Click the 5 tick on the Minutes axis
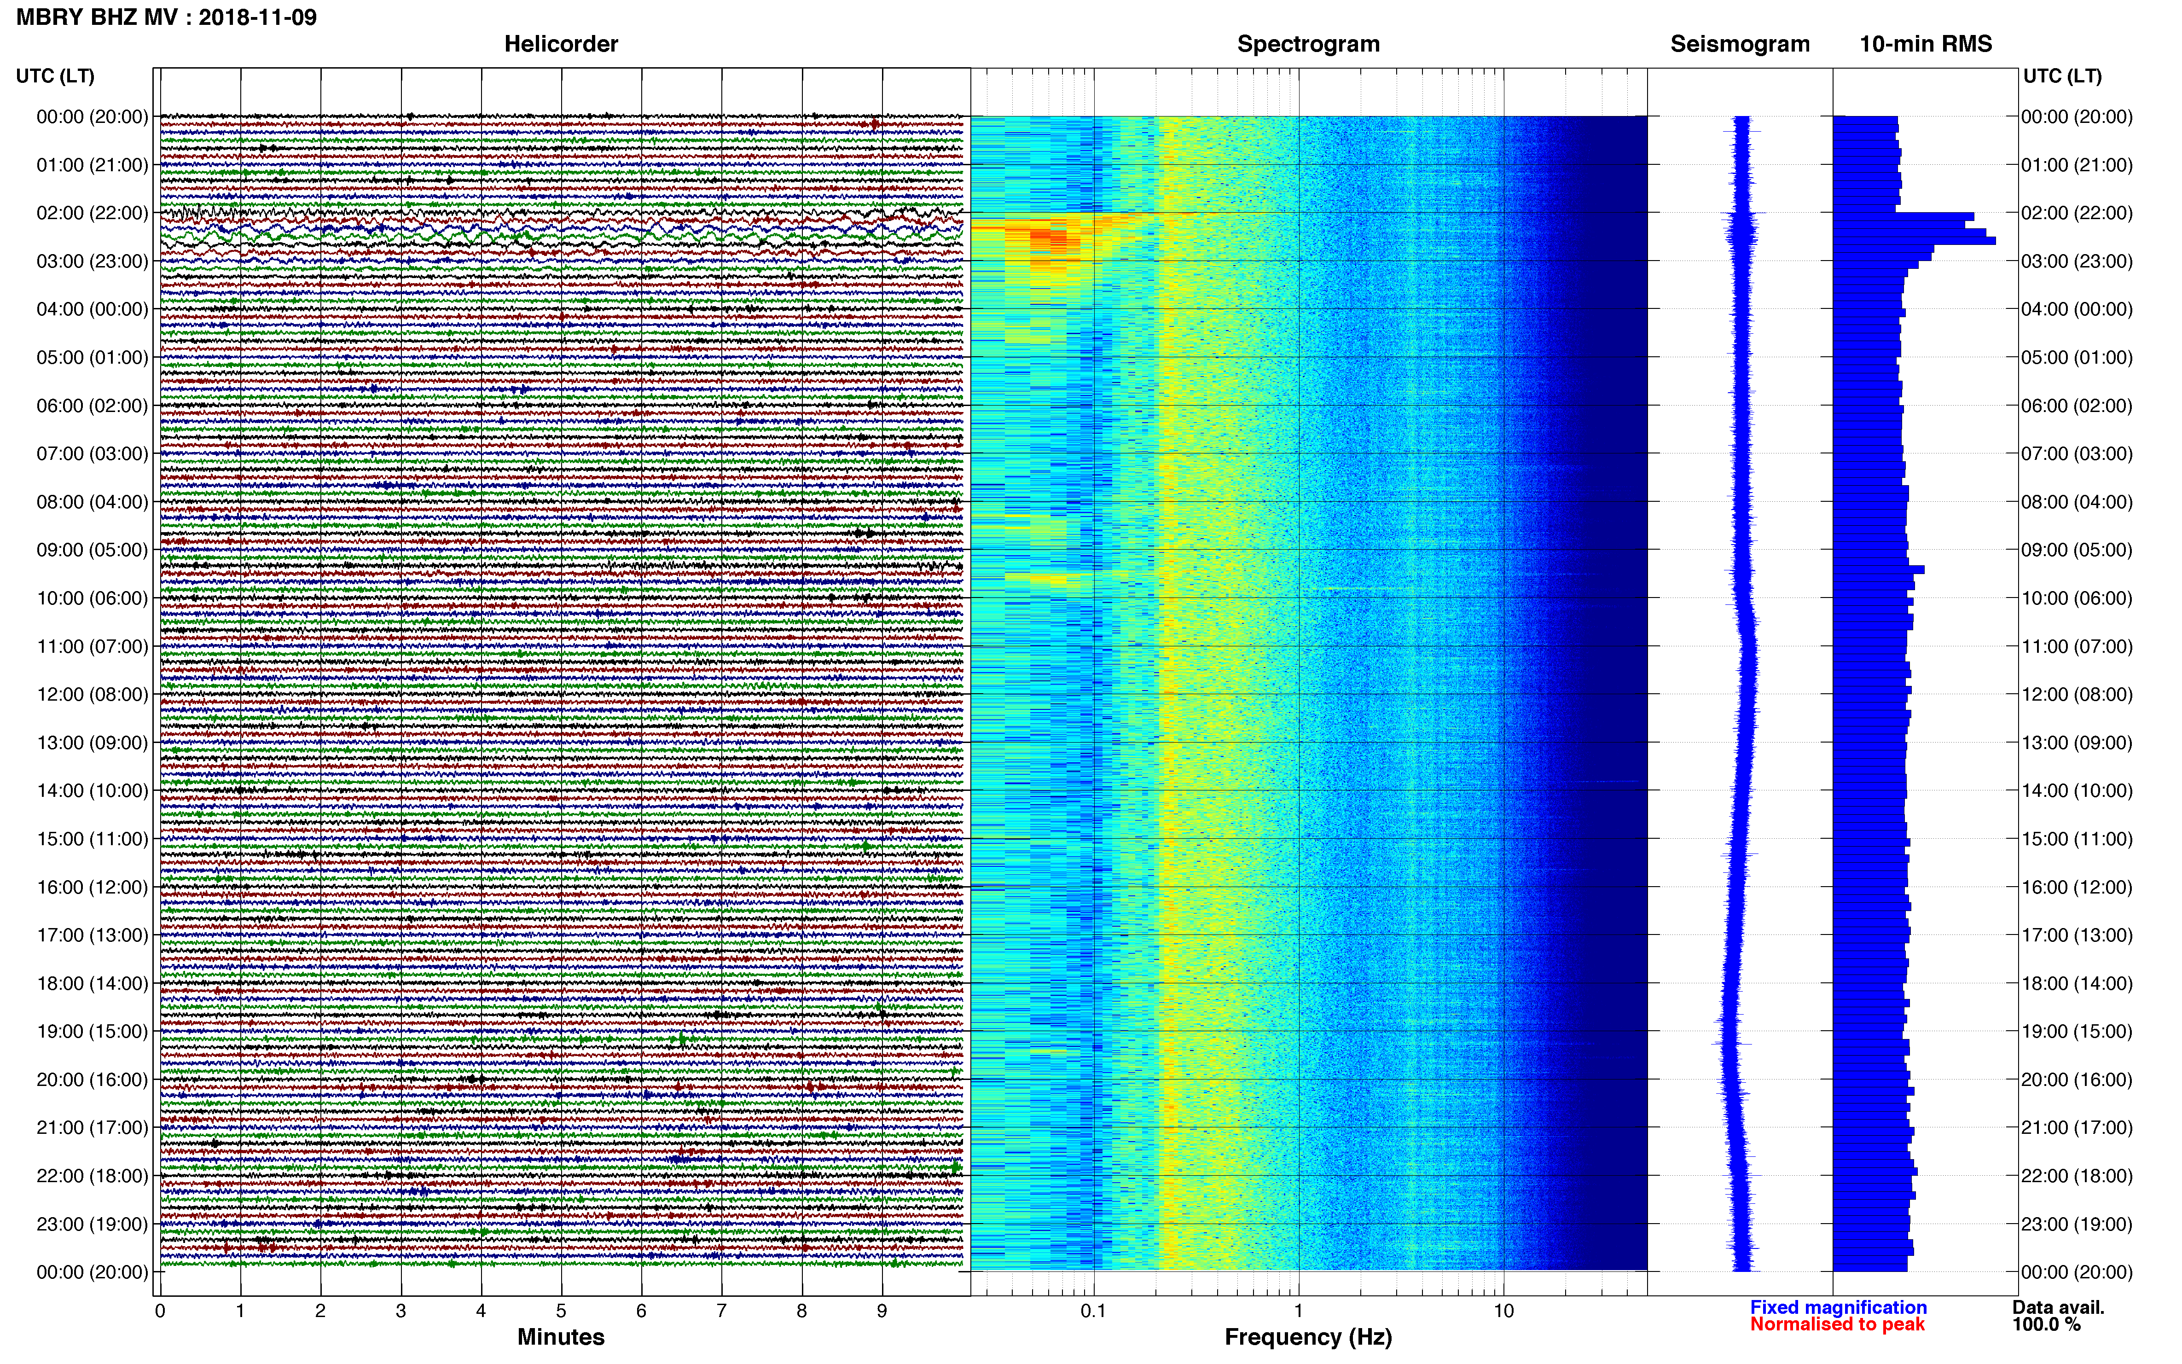The width and height of the screenshot is (2182, 1364). tap(561, 1311)
